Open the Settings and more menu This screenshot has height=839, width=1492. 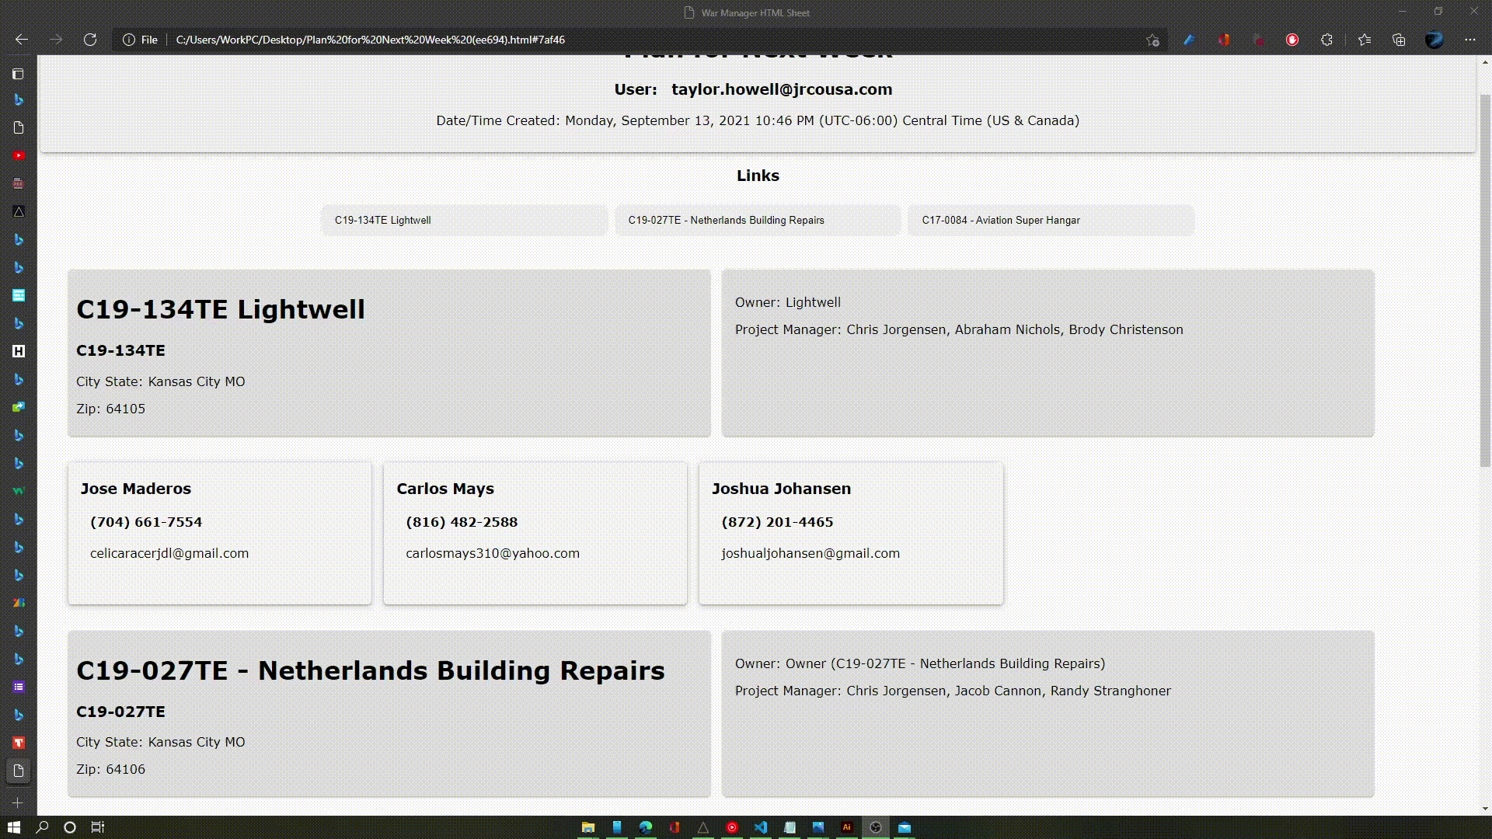[x=1469, y=40]
